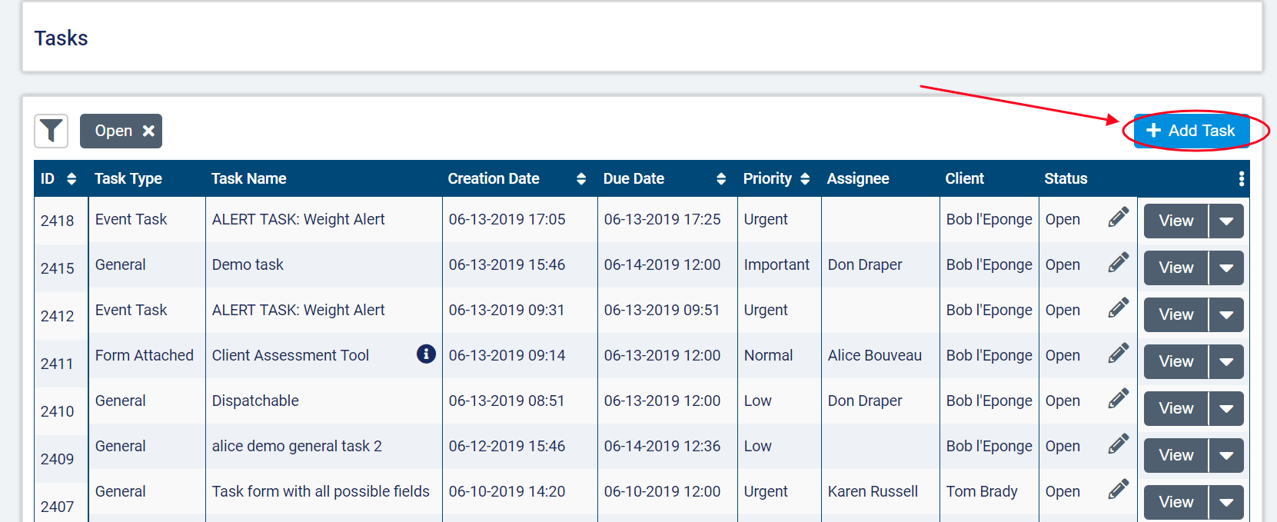Sort tasks by Priority

(805, 179)
